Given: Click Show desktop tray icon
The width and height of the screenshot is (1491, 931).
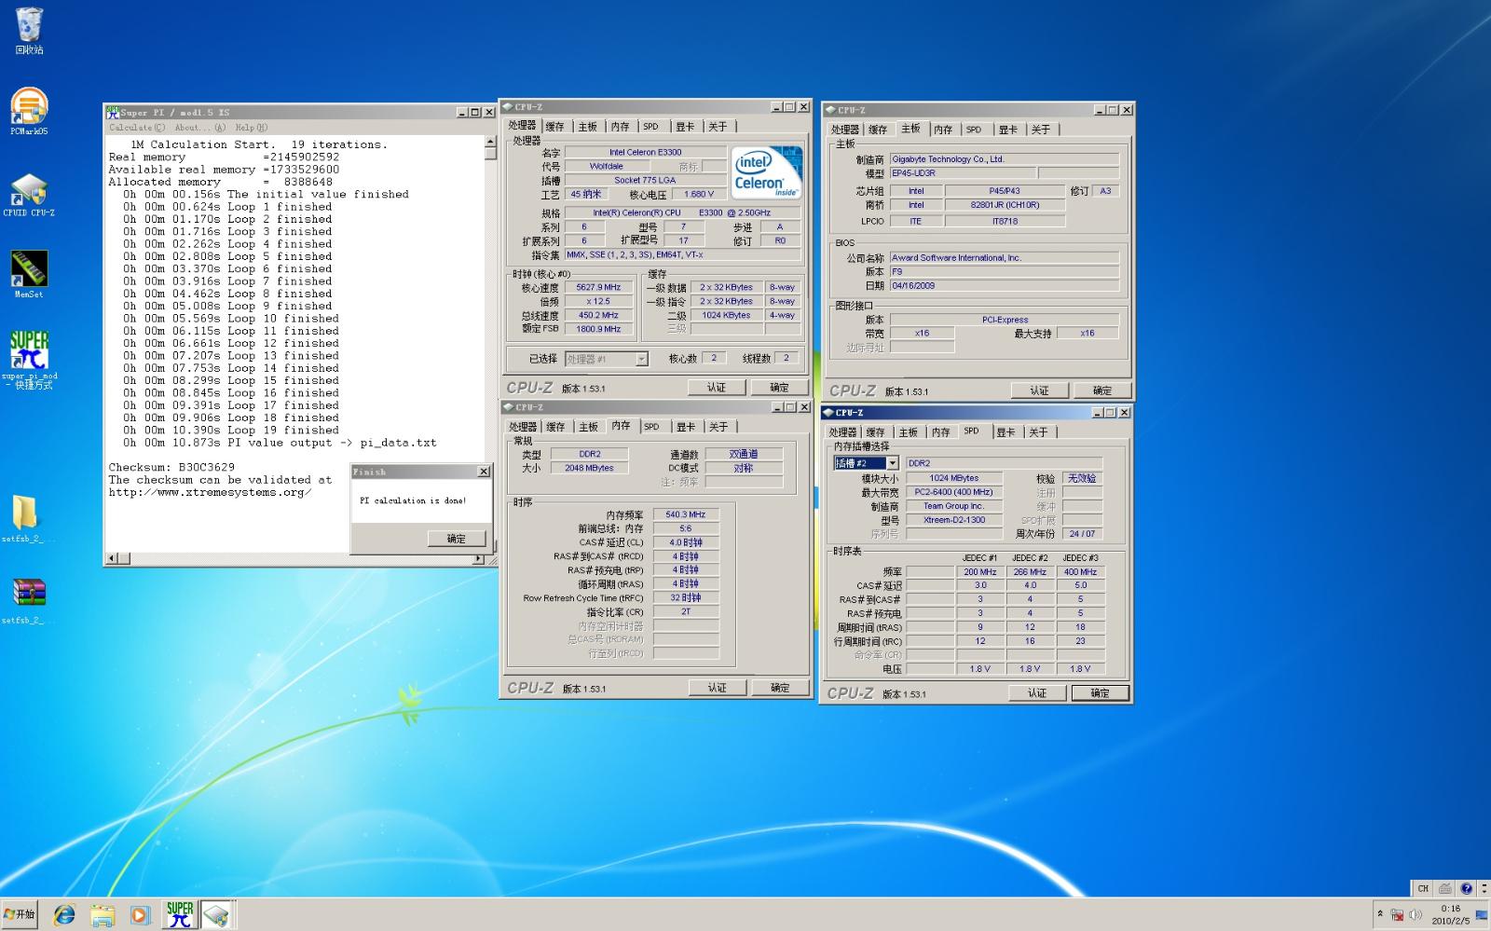Looking at the screenshot, I should (x=1482, y=915).
